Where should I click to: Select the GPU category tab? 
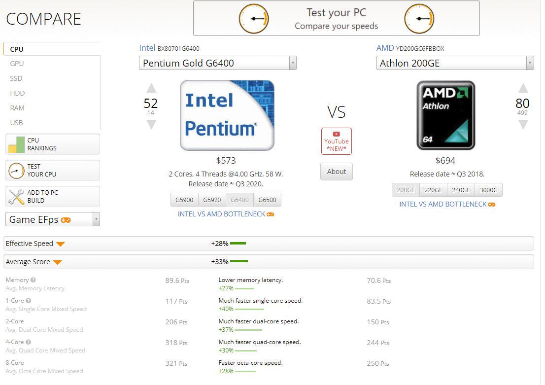coord(17,64)
